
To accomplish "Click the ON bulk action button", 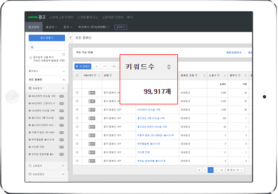I will [96, 66].
